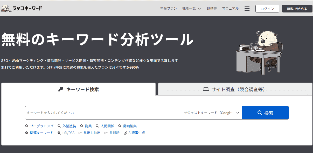The image size is (313, 153).
Task: Click the zoom icon beside LSI/PAA
Action: [59, 133]
